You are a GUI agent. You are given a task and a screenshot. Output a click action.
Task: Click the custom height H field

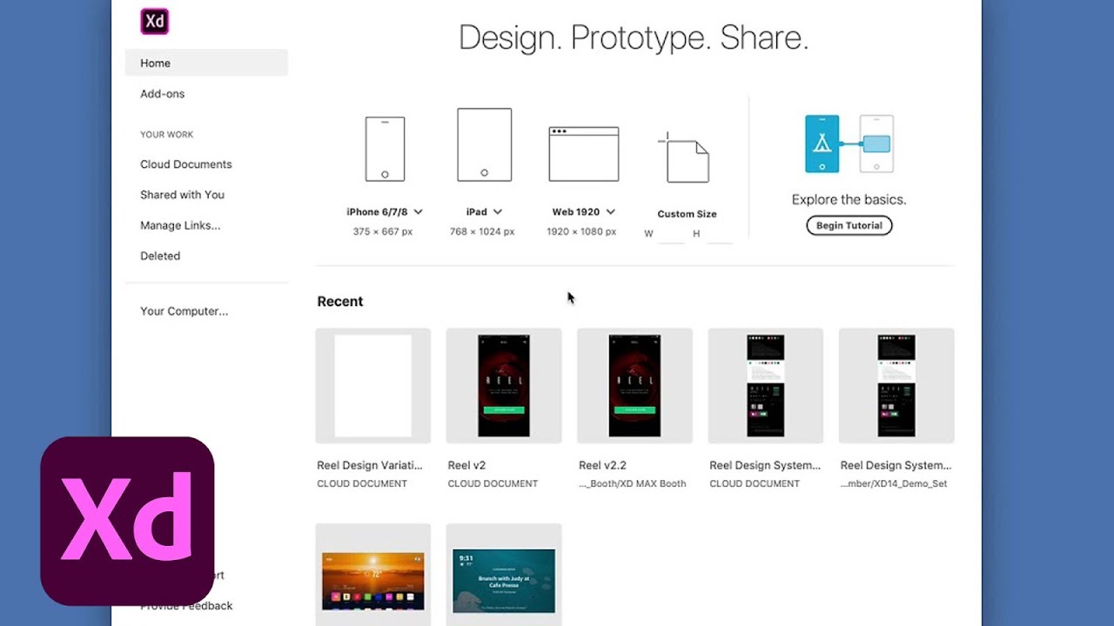click(719, 234)
